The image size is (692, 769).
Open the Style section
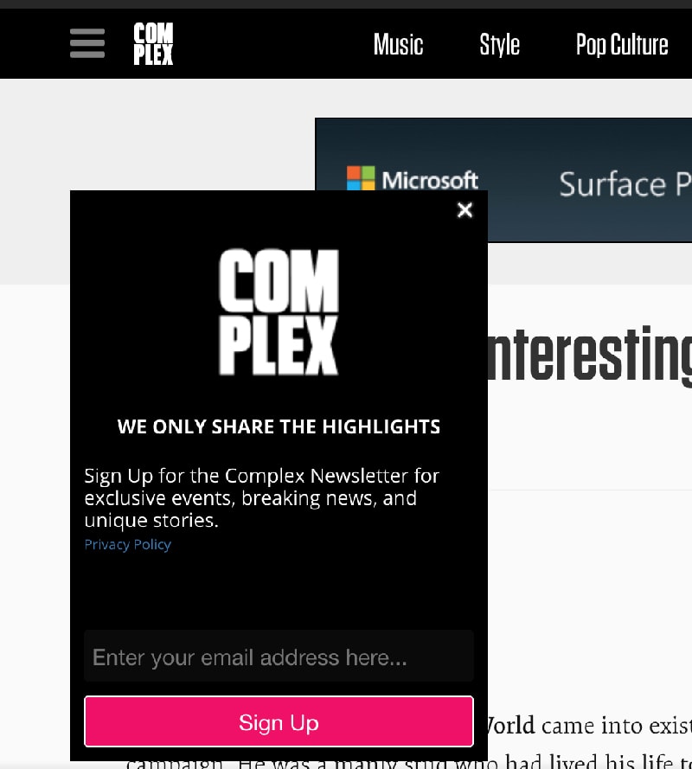coord(499,45)
